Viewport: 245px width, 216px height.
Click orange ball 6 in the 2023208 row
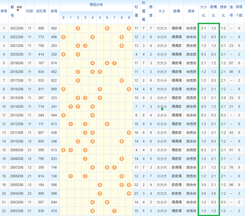[107, 28]
